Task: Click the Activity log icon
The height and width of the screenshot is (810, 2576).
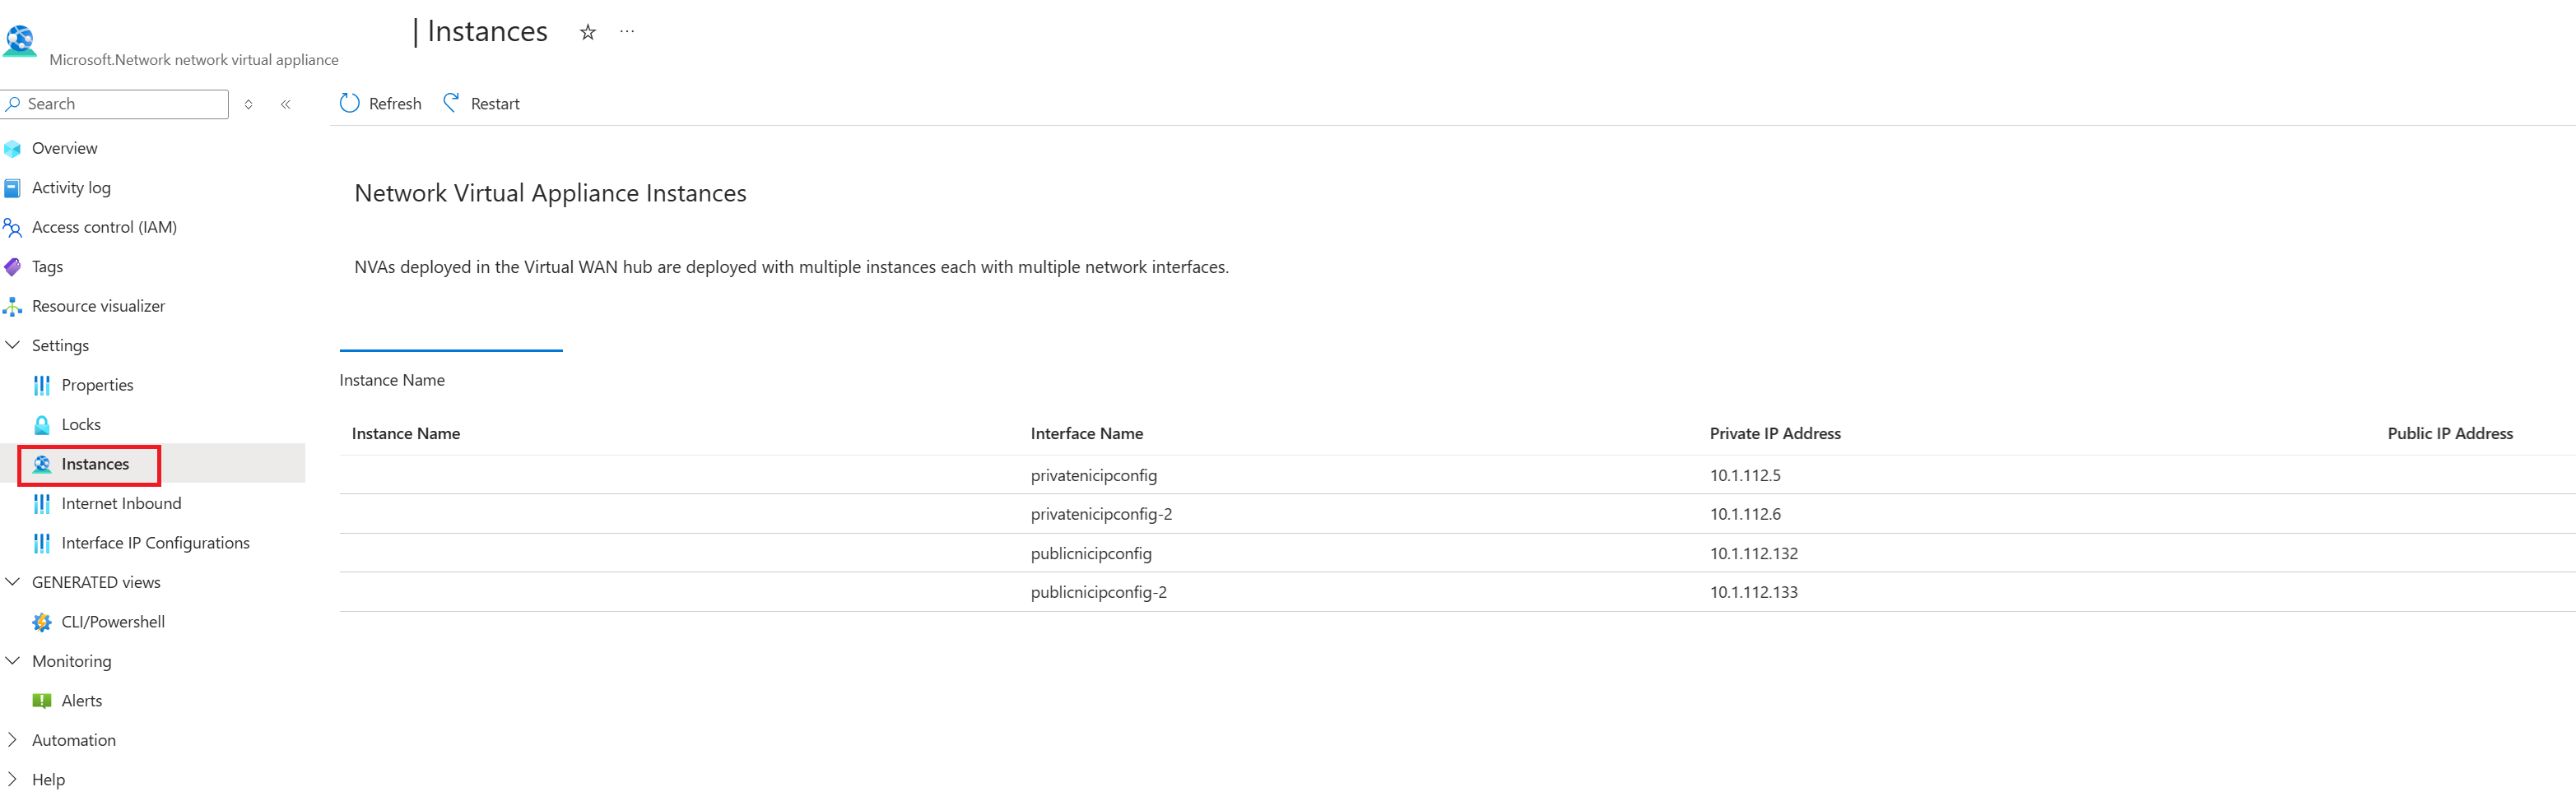Action: click(13, 187)
